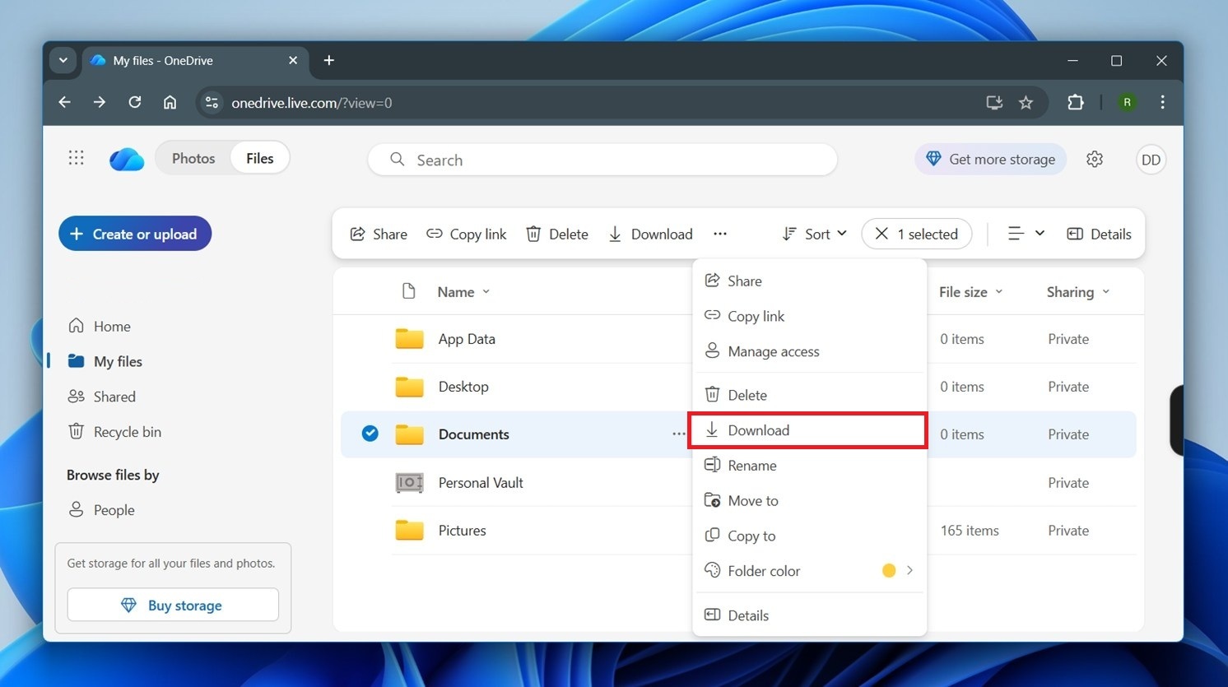The image size is (1228, 687).
Task: Open the Sort dropdown
Action: (813, 234)
